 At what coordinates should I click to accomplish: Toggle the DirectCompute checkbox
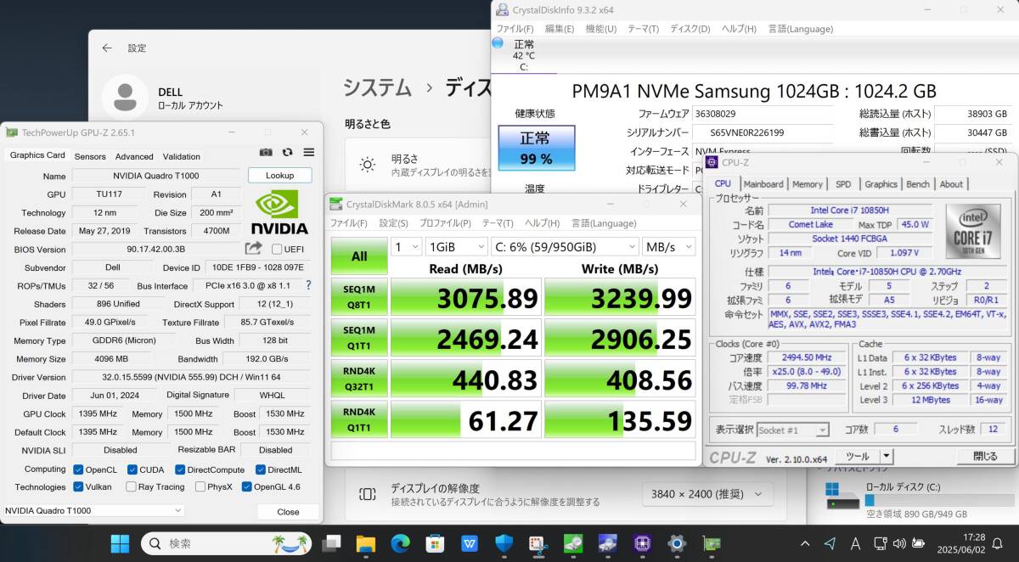pos(180,469)
